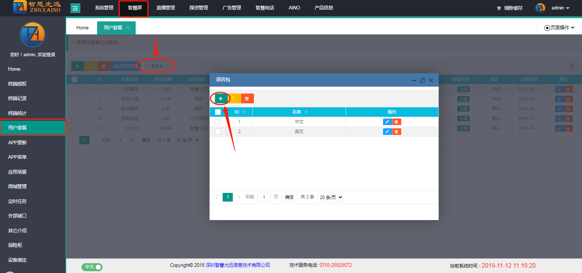Image resolution: width=582 pixels, height=273 pixels.
Task: Check the box for the 中文 row
Action: pos(218,122)
